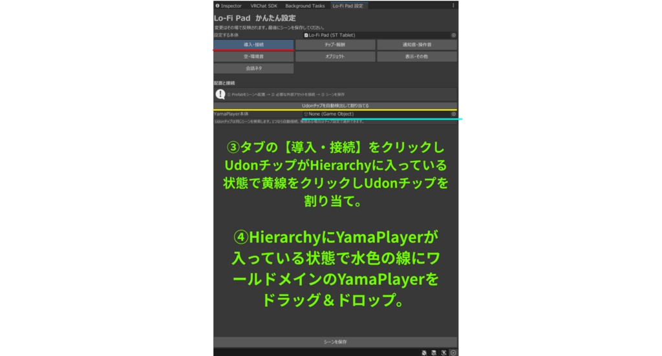This screenshot has height=356, width=662.
Task: Select the 空・環境音 category button
Action: click(253, 56)
